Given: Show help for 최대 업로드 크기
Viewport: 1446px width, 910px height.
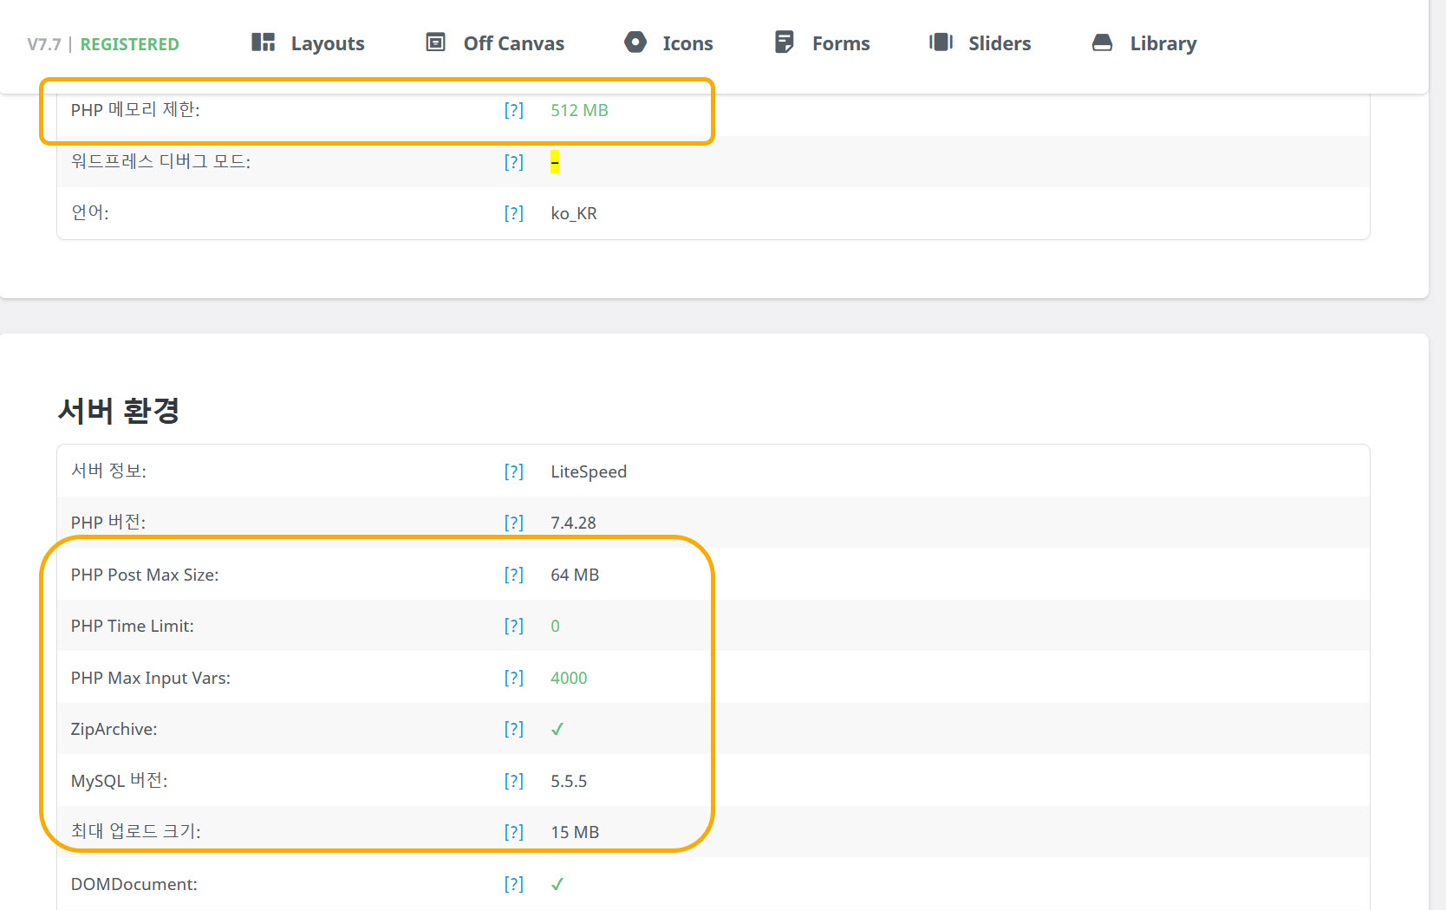Looking at the screenshot, I should pyautogui.click(x=514, y=832).
